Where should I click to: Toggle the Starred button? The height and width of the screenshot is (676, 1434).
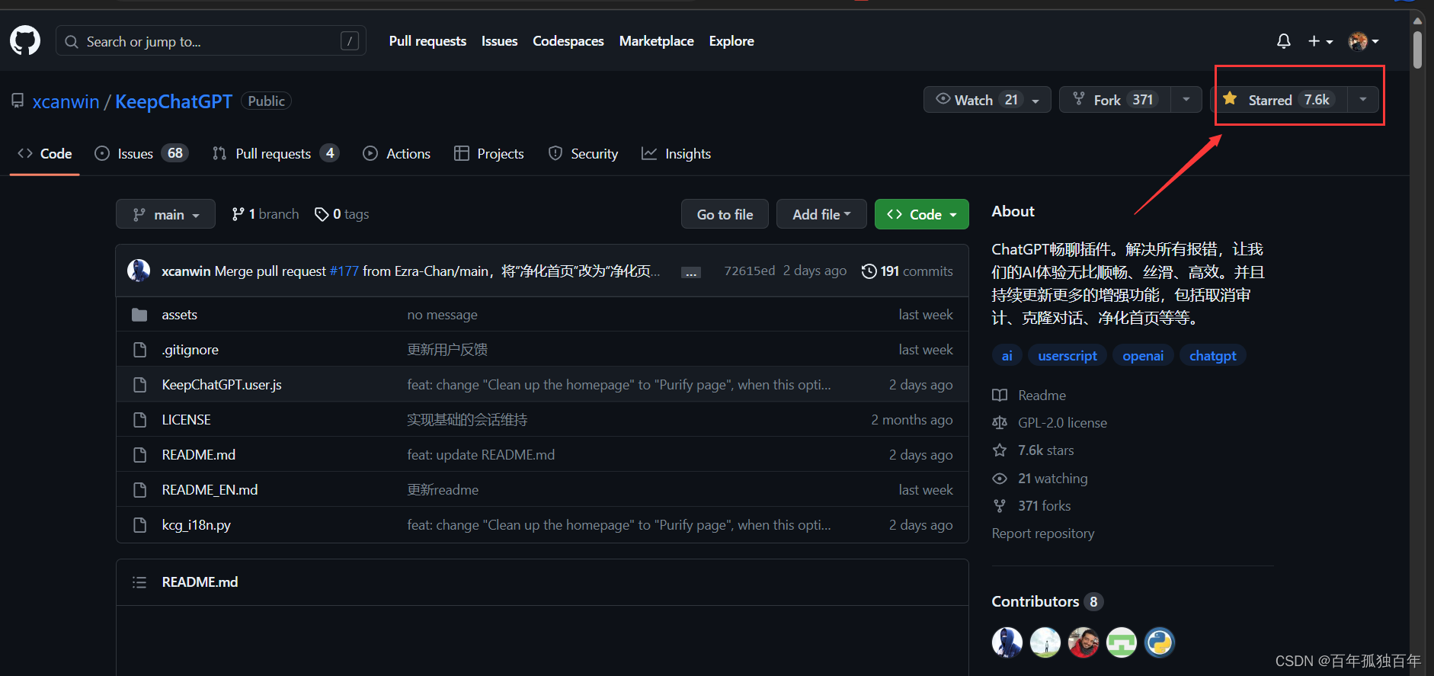point(1280,100)
